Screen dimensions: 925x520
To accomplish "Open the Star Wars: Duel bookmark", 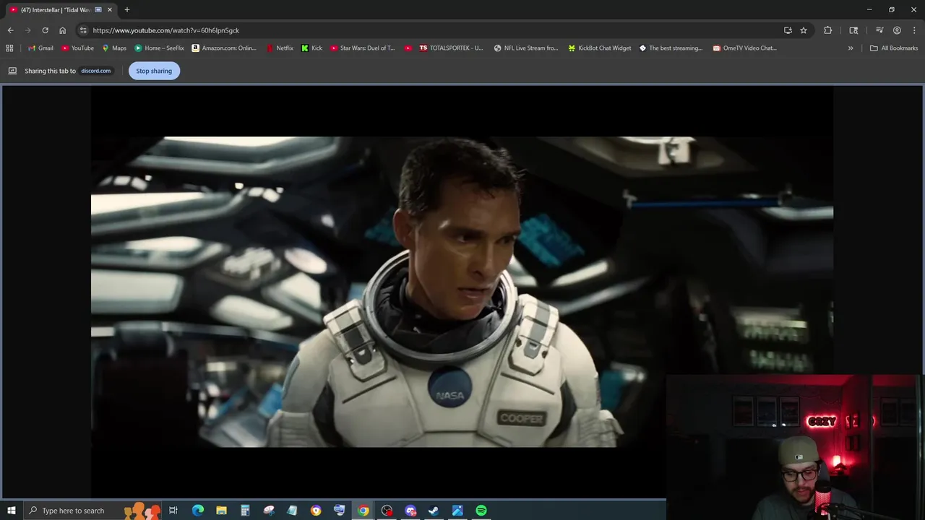I will pyautogui.click(x=363, y=48).
